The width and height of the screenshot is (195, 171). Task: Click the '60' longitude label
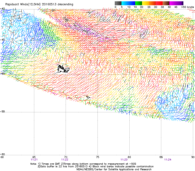[2, 157]
